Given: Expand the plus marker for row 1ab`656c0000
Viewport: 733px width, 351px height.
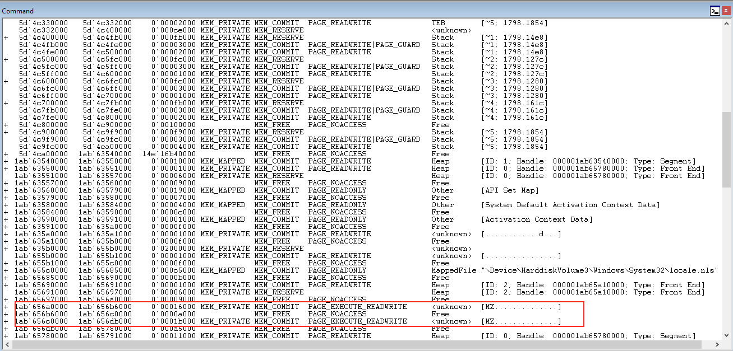Looking at the screenshot, I should tap(6, 321).
